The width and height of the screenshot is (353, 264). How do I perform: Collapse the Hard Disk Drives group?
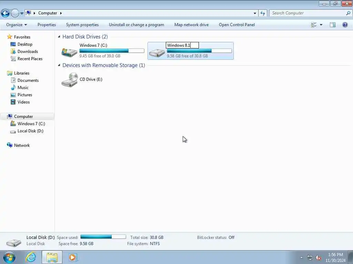click(x=59, y=36)
